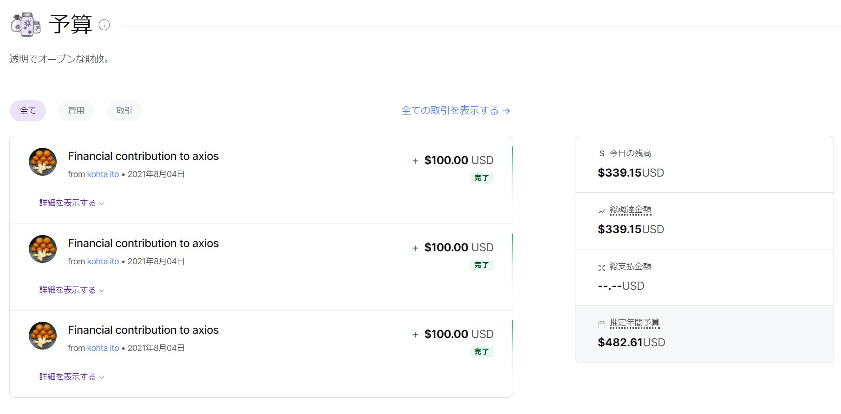Click the budget jars illustration icon
841x414 pixels.
coord(26,24)
